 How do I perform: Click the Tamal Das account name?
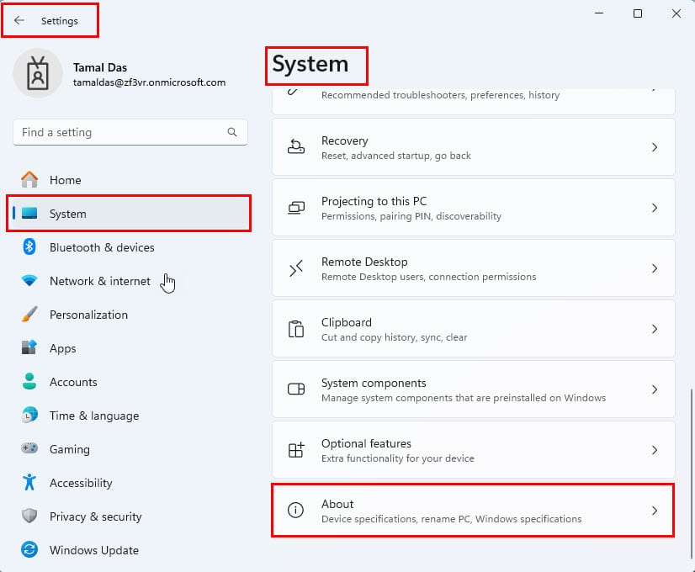[100, 67]
